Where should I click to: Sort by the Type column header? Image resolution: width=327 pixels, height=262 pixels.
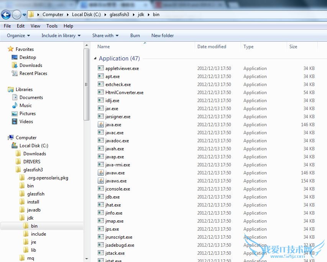coord(264,46)
